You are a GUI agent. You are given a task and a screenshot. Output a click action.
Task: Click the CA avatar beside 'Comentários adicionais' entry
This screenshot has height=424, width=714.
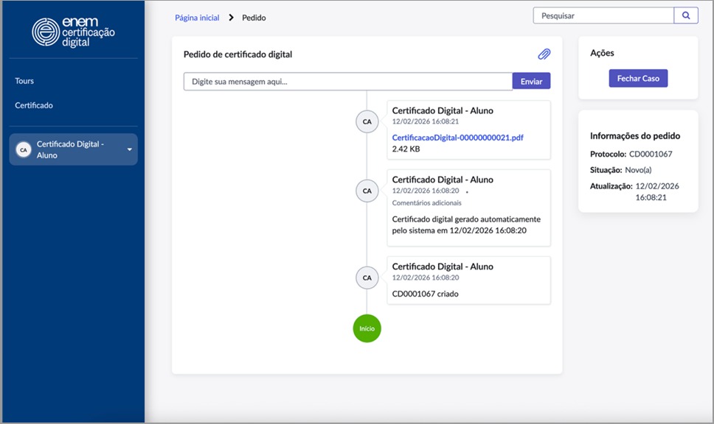click(x=367, y=191)
